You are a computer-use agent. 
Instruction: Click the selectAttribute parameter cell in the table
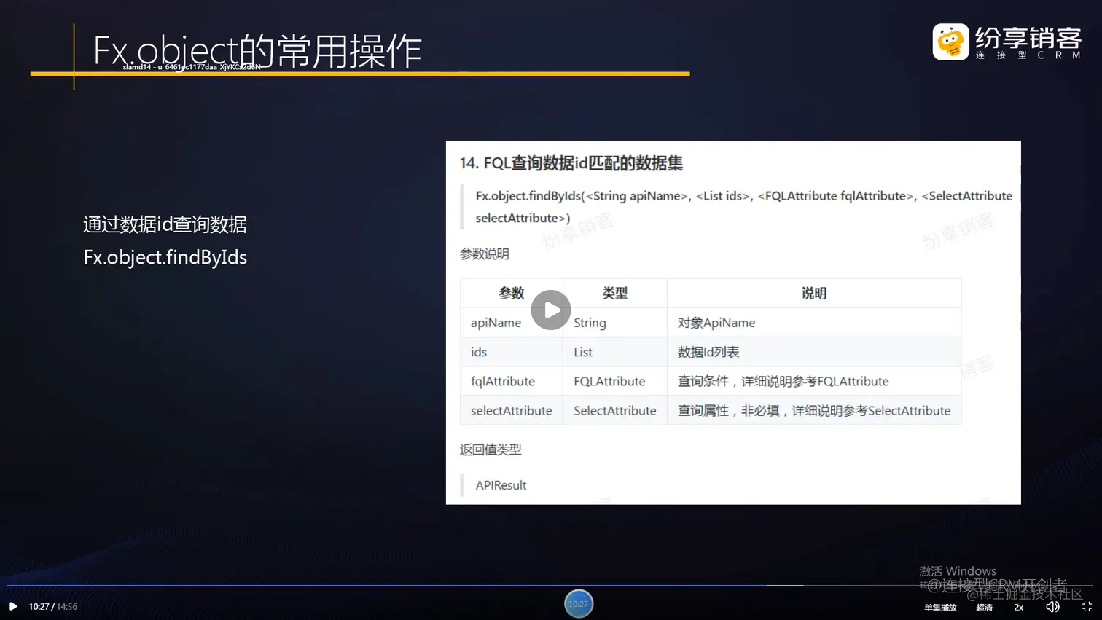pyautogui.click(x=512, y=410)
